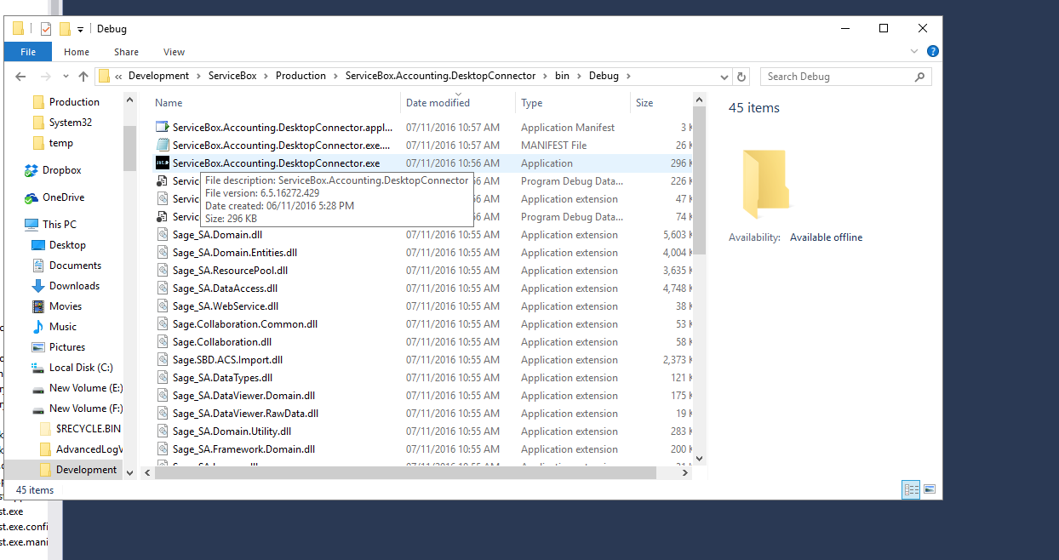Switch to the Share ribbon tab
This screenshot has width=1059, height=560.
[126, 52]
